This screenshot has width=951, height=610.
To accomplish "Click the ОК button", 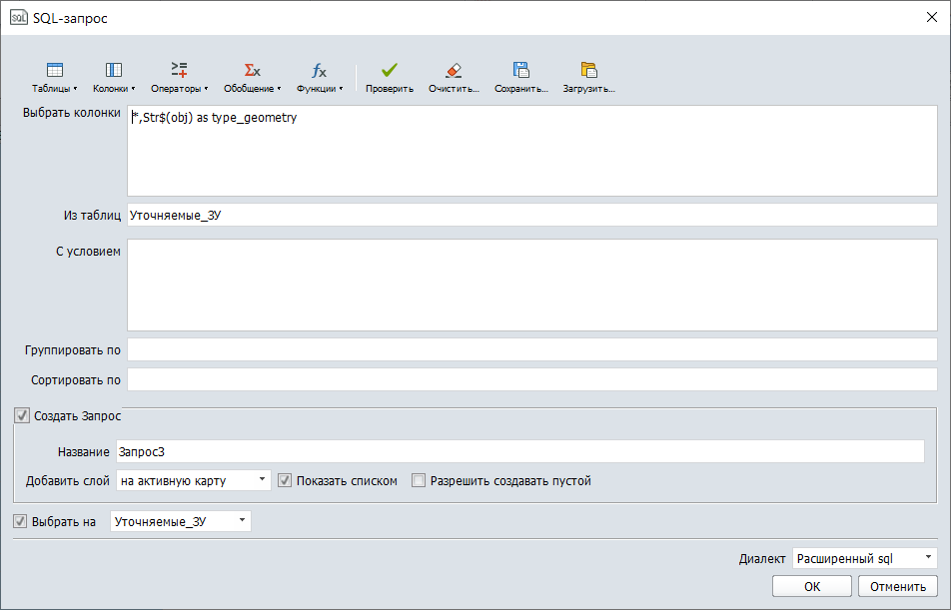I will click(810, 586).
